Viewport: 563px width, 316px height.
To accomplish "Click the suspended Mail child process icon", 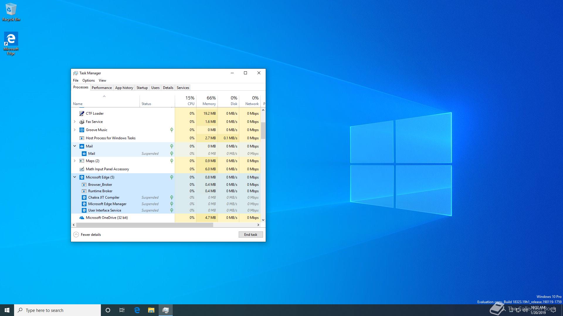I will tap(84, 154).
